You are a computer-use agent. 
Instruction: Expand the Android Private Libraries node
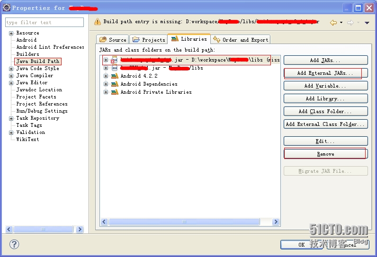click(x=106, y=92)
